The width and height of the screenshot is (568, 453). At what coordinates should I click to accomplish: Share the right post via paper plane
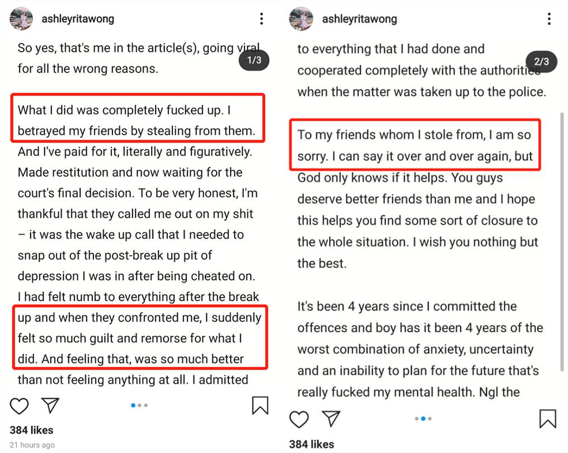[332, 419]
